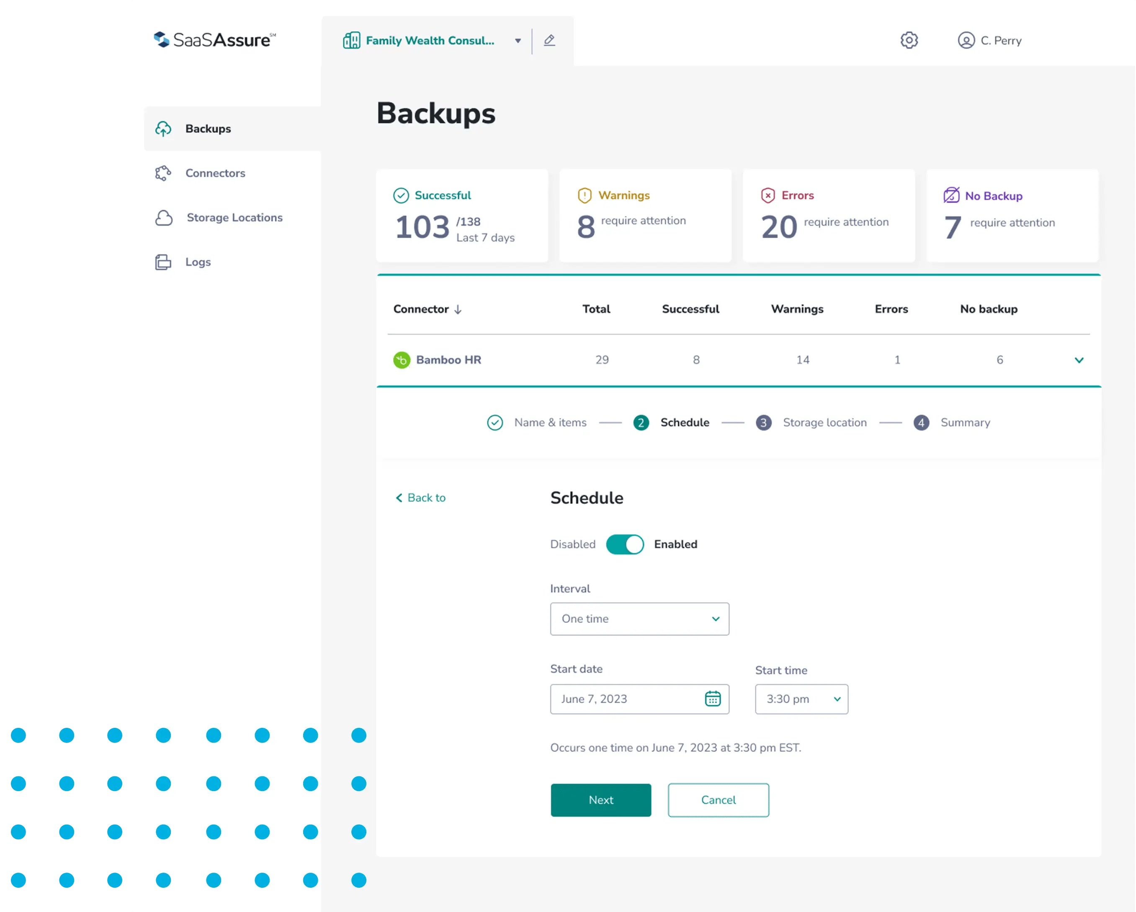Click the Start date input field
Image resolution: width=1136 pixels, height=912 pixels.
(x=640, y=699)
